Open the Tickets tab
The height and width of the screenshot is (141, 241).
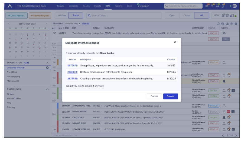pyautogui.click(x=60, y=6)
